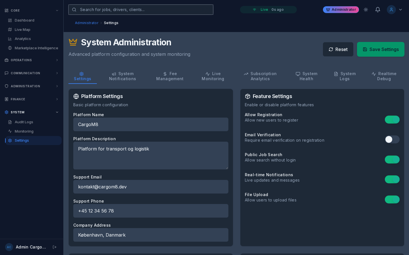The image size is (409, 255).
Task: Click the search magnifier icon
Action: 74,10
